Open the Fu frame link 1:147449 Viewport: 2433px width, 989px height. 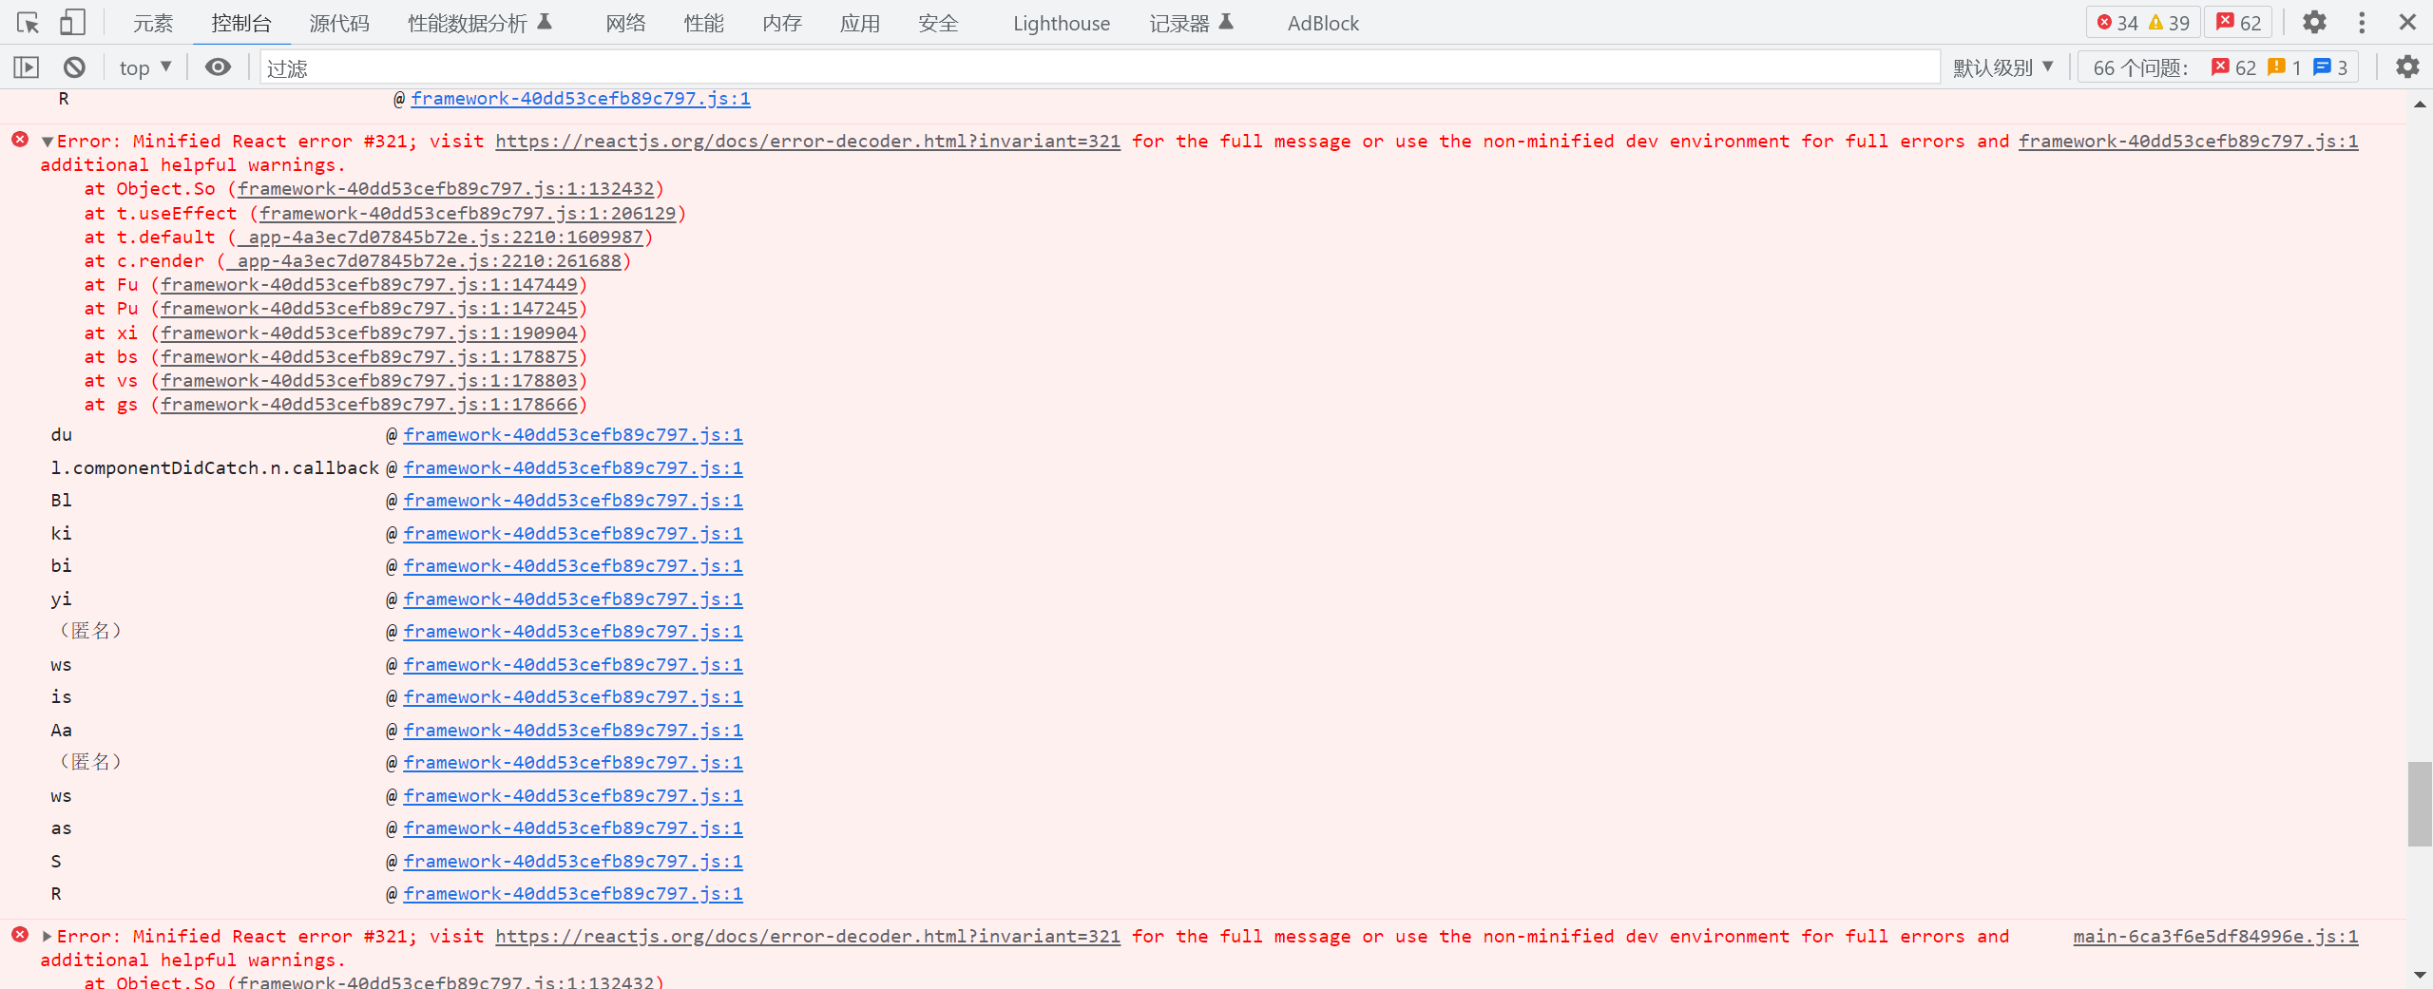[369, 285]
